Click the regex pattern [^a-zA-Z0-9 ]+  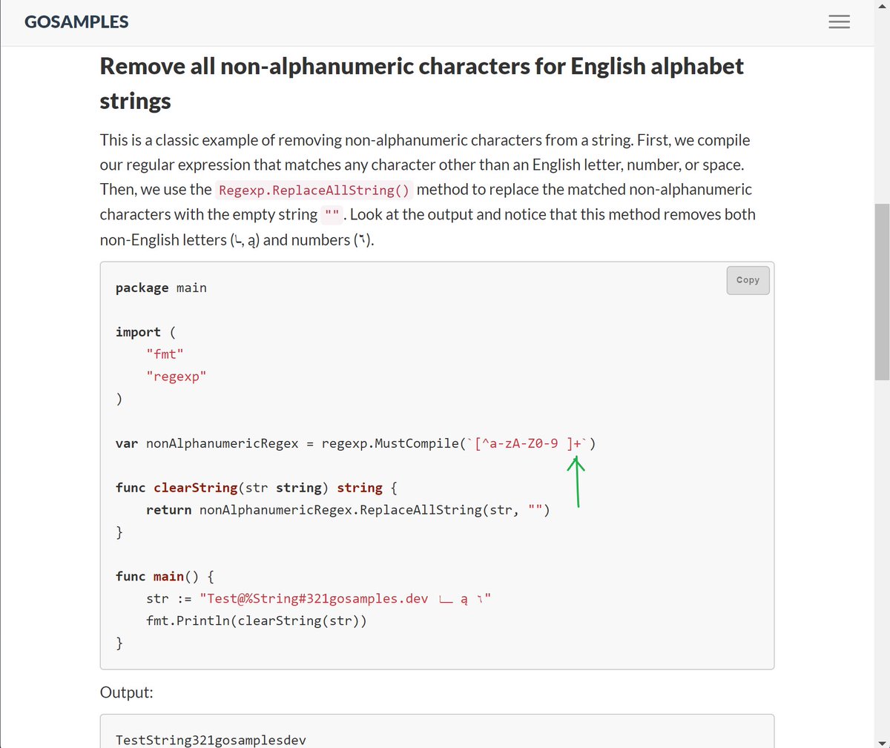[x=528, y=443]
